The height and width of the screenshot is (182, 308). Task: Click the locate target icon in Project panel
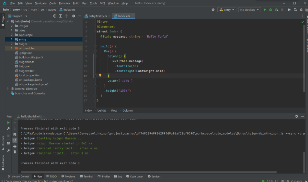54,16
